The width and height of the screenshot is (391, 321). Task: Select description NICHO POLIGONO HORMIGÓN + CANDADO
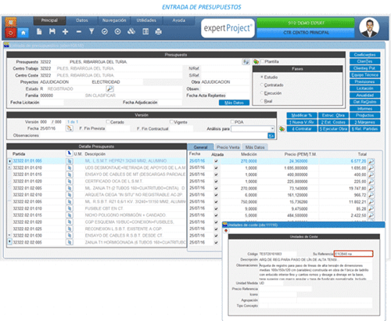click(125, 215)
